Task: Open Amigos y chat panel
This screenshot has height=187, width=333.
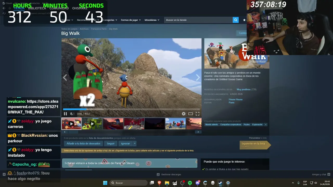Action: (321, 175)
